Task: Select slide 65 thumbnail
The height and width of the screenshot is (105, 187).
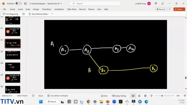Action: click(x=13, y=78)
